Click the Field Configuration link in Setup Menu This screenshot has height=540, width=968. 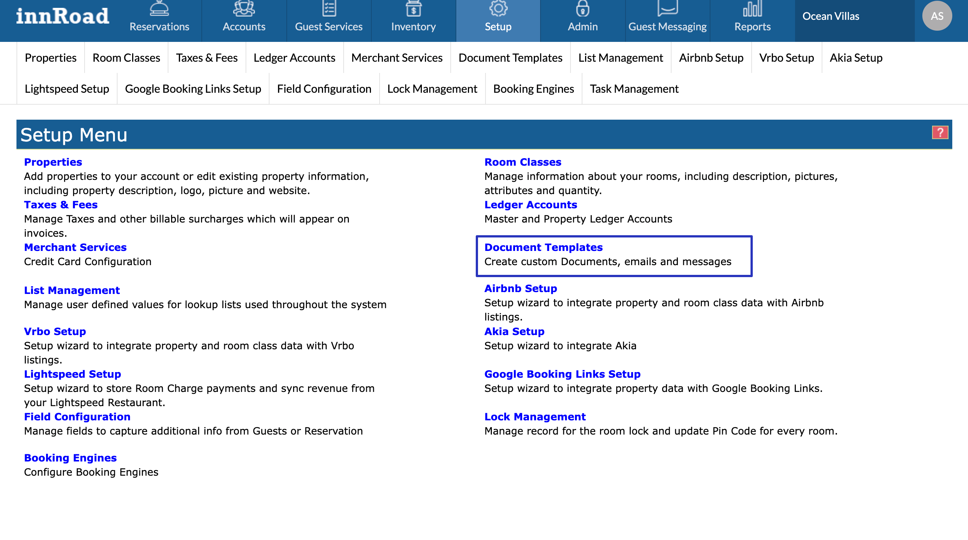(77, 417)
